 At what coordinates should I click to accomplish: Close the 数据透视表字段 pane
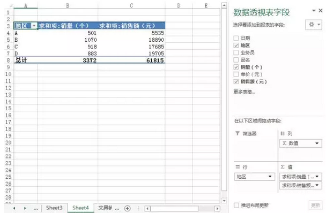point(321,11)
